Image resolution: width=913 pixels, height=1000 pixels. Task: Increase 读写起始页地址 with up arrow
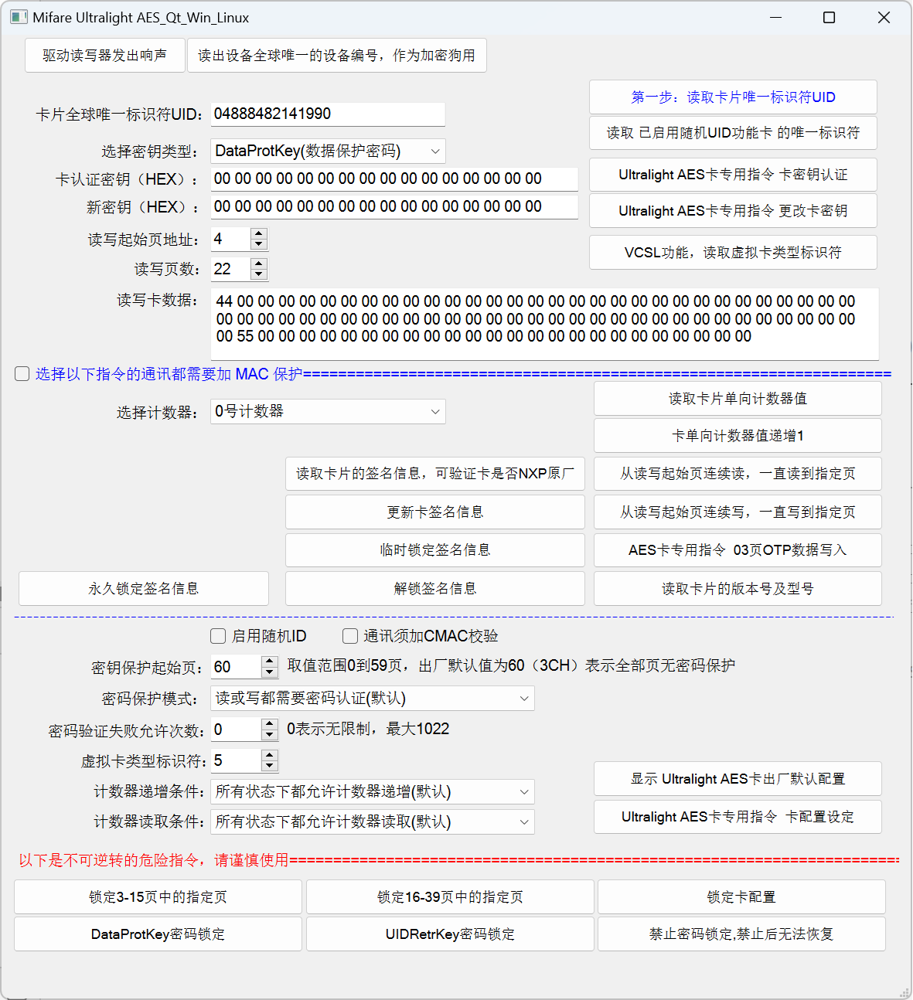pyautogui.click(x=259, y=234)
